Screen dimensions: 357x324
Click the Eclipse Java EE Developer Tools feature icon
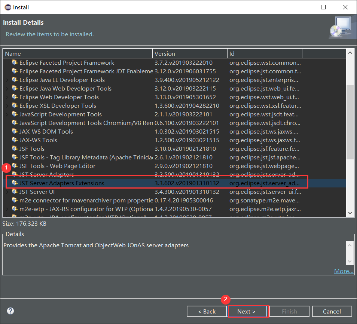coord(15,80)
